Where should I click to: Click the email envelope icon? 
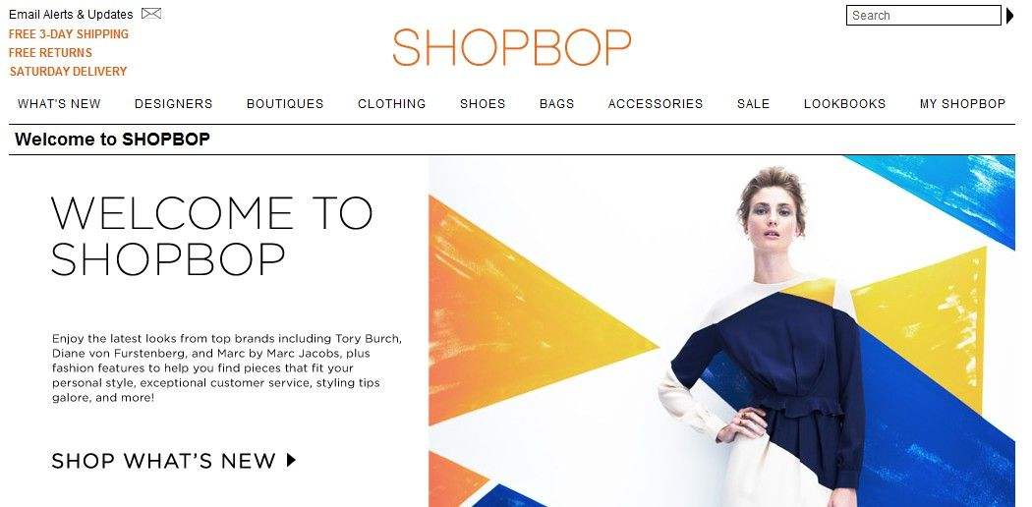point(151,13)
